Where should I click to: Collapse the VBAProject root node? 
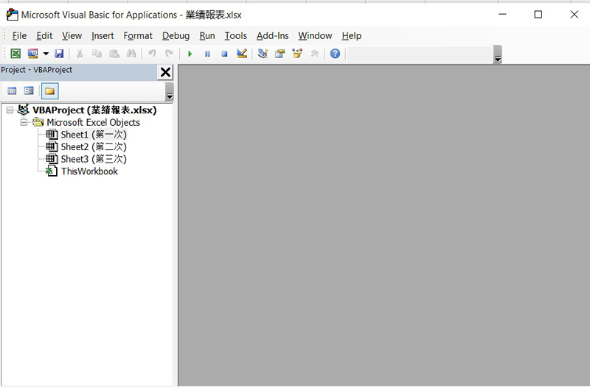click(x=10, y=110)
